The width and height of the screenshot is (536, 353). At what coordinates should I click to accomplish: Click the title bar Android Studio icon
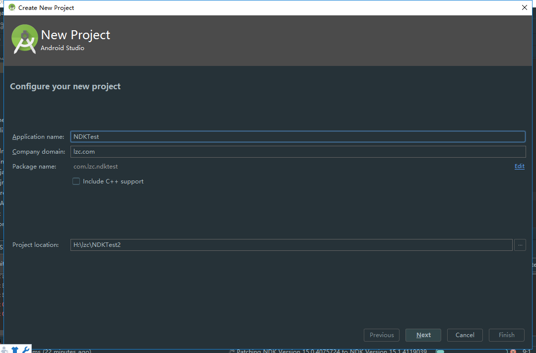click(x=12, y=7)
